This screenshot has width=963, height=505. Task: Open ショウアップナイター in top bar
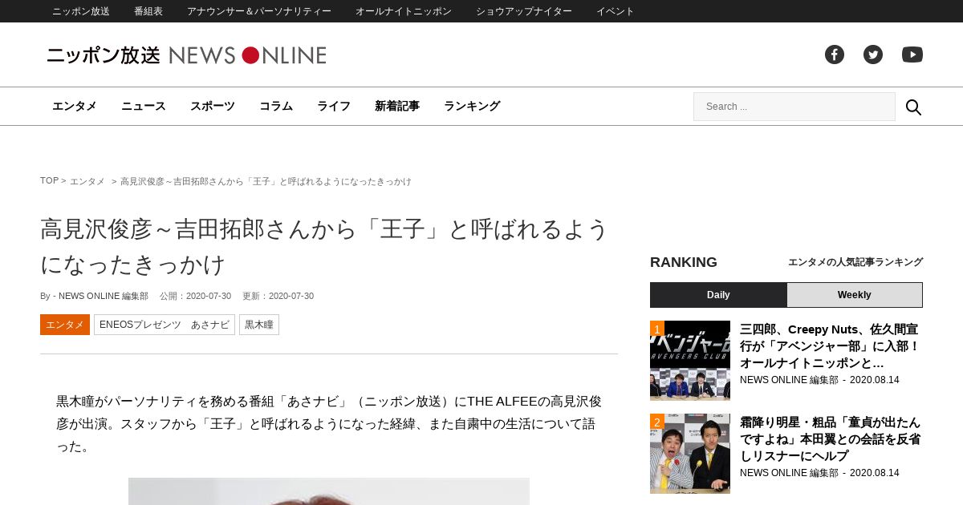[x=524, y=11]
